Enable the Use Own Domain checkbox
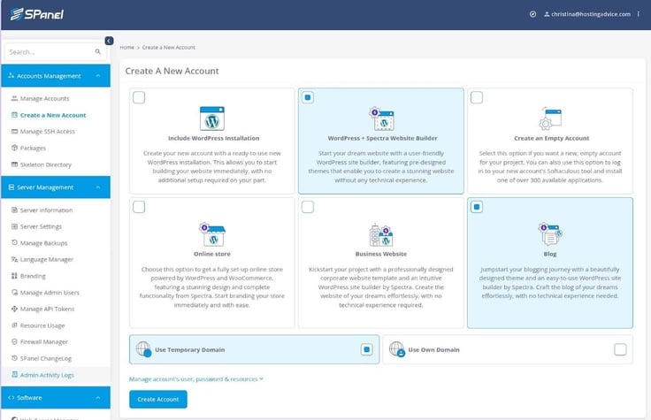 [x=620, y=349]
